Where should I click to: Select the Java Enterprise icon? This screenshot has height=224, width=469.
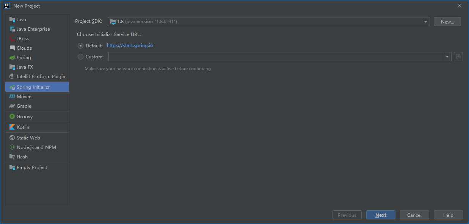click(x=12, y=29)
